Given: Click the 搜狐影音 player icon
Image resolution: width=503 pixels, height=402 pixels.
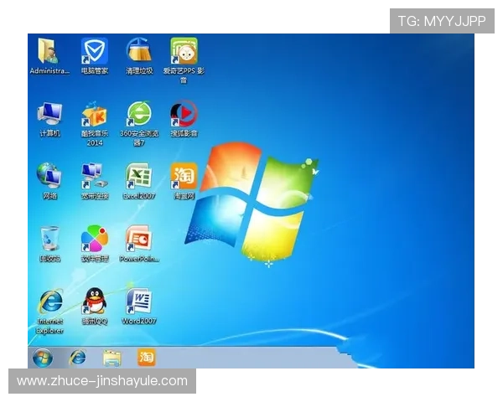Looking at the screenshot, I should click(184, 114).
